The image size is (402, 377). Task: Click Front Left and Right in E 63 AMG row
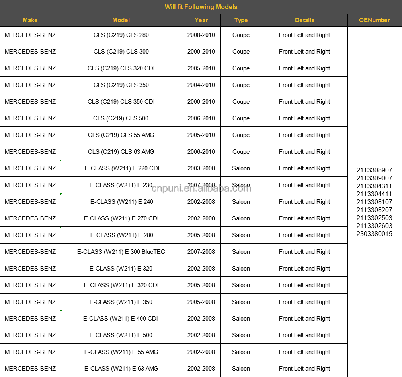tap(304, 369)
